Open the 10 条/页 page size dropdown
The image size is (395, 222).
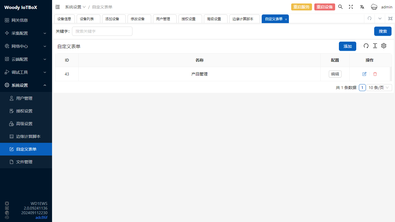click(x=379, y=88)
